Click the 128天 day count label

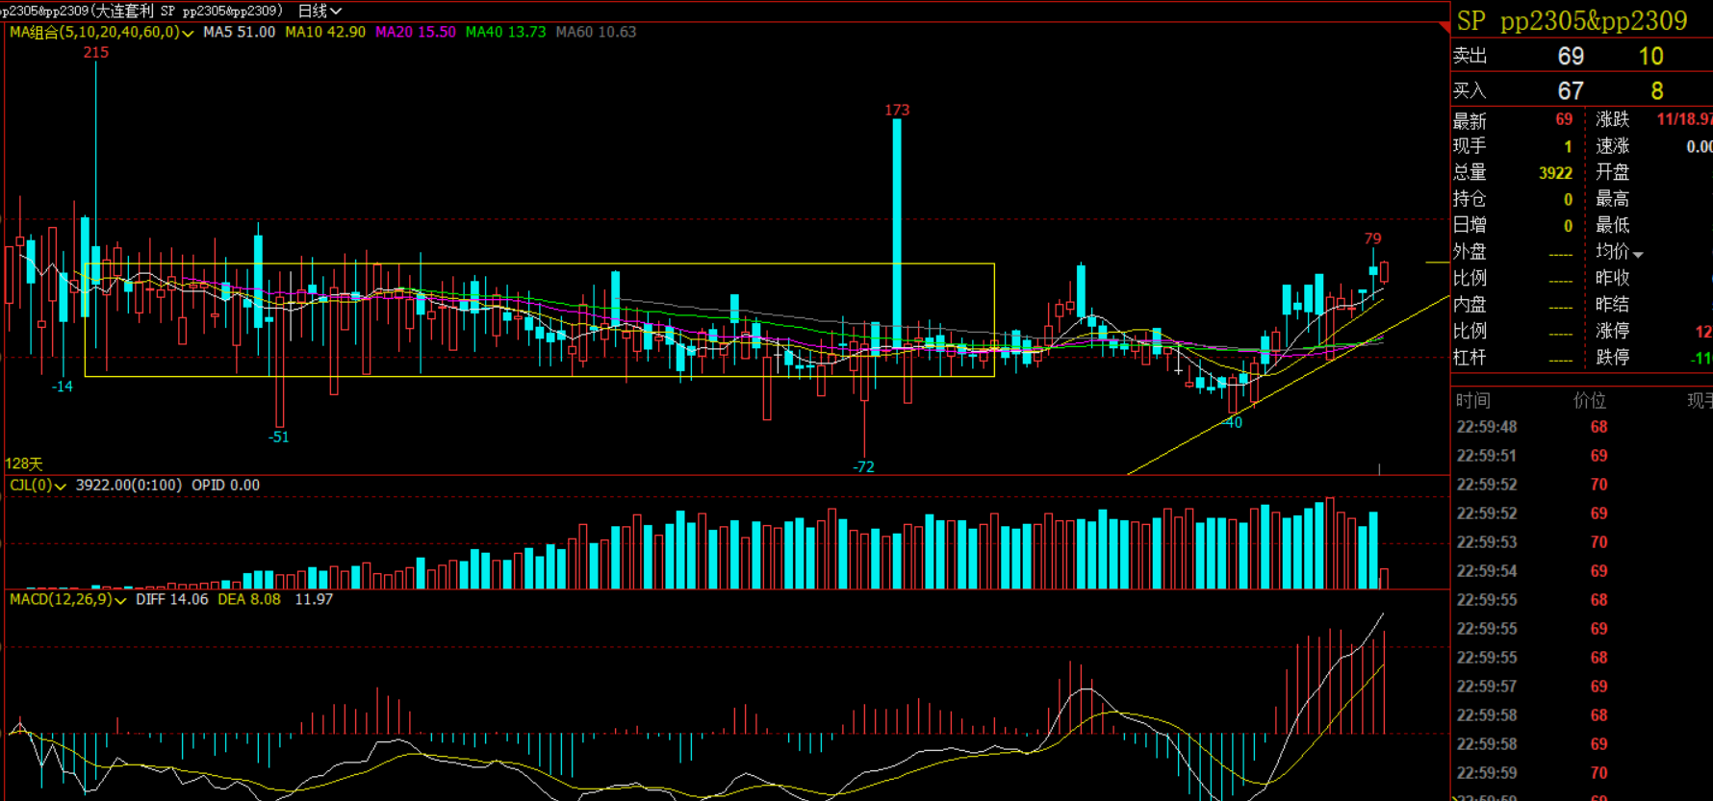24,463
